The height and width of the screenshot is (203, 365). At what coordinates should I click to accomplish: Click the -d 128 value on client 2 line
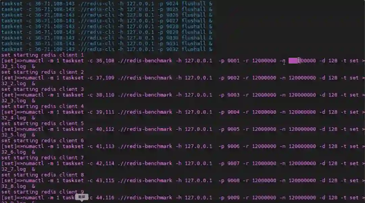[328, 78]
